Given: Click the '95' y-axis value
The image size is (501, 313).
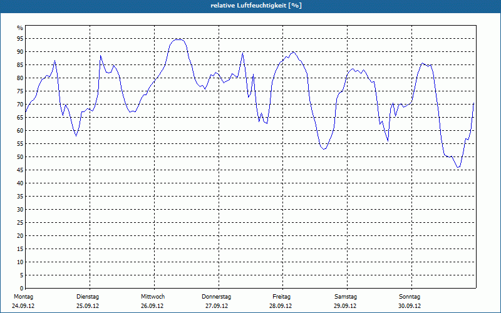Looking at the screenshot, I should point(20,39).
